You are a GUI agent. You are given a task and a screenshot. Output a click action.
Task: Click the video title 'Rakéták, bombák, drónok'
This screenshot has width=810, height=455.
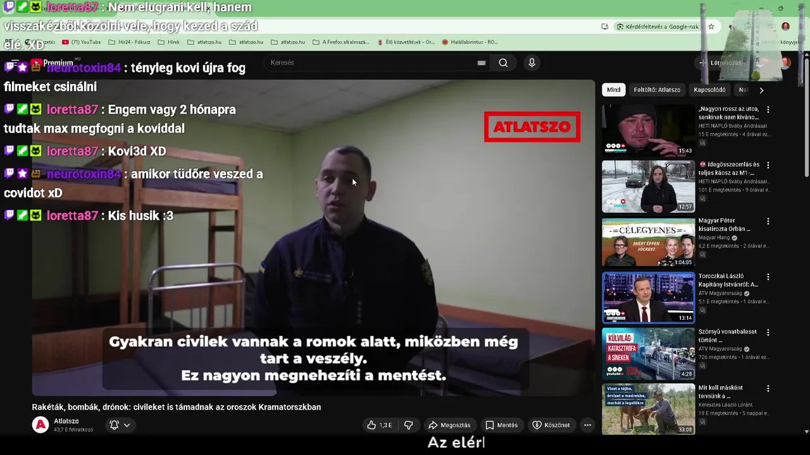[x=177, y=407]
